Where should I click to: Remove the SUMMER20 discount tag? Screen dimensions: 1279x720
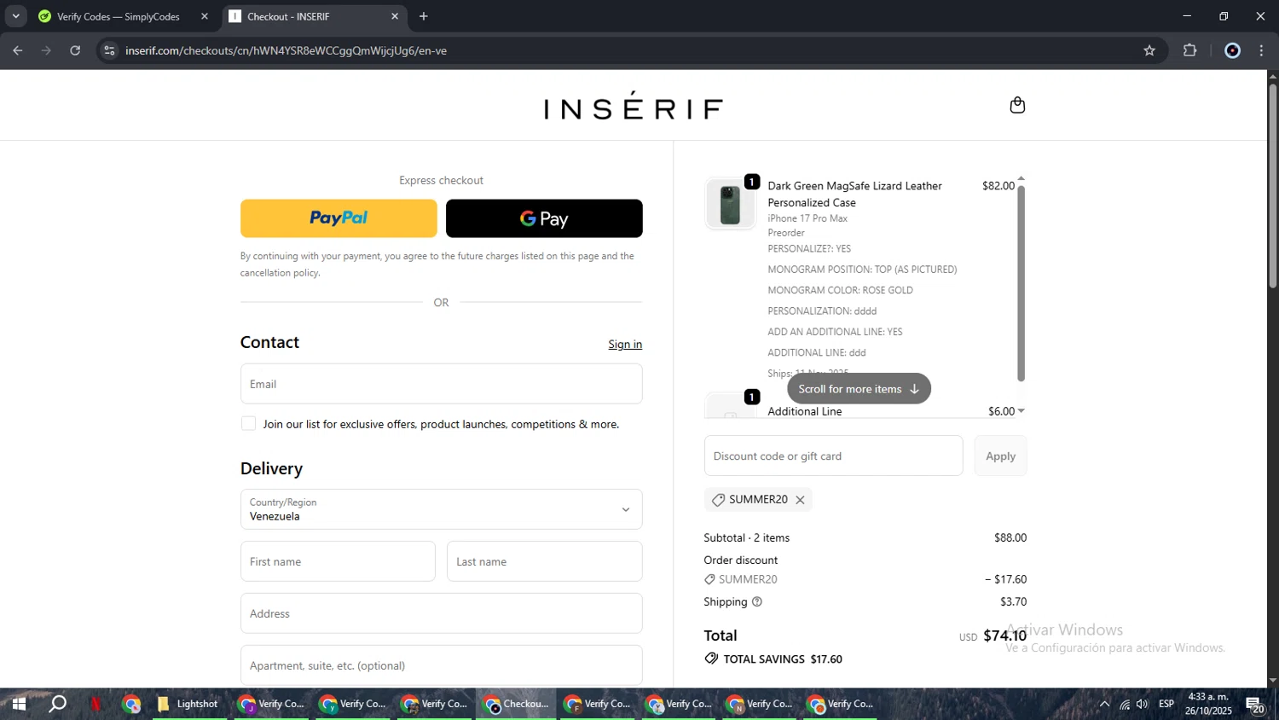[800, 500]
